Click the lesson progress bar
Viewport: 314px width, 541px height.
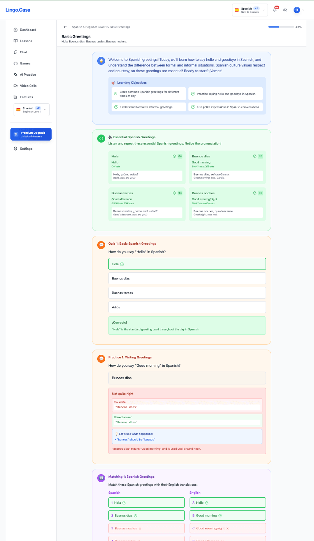280,27
